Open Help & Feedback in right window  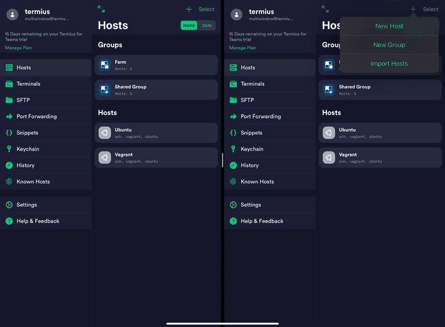[261, 221]
